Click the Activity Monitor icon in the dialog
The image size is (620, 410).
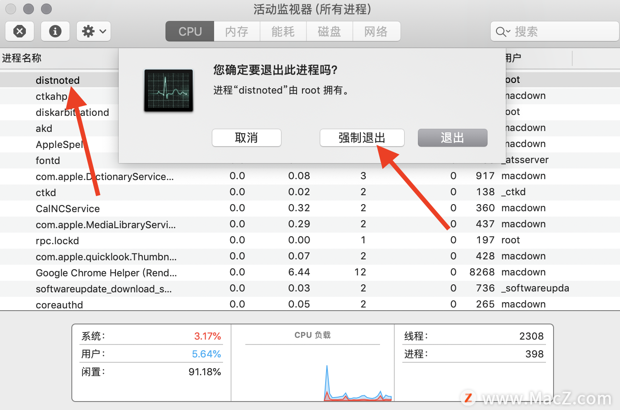coord(169,90)
